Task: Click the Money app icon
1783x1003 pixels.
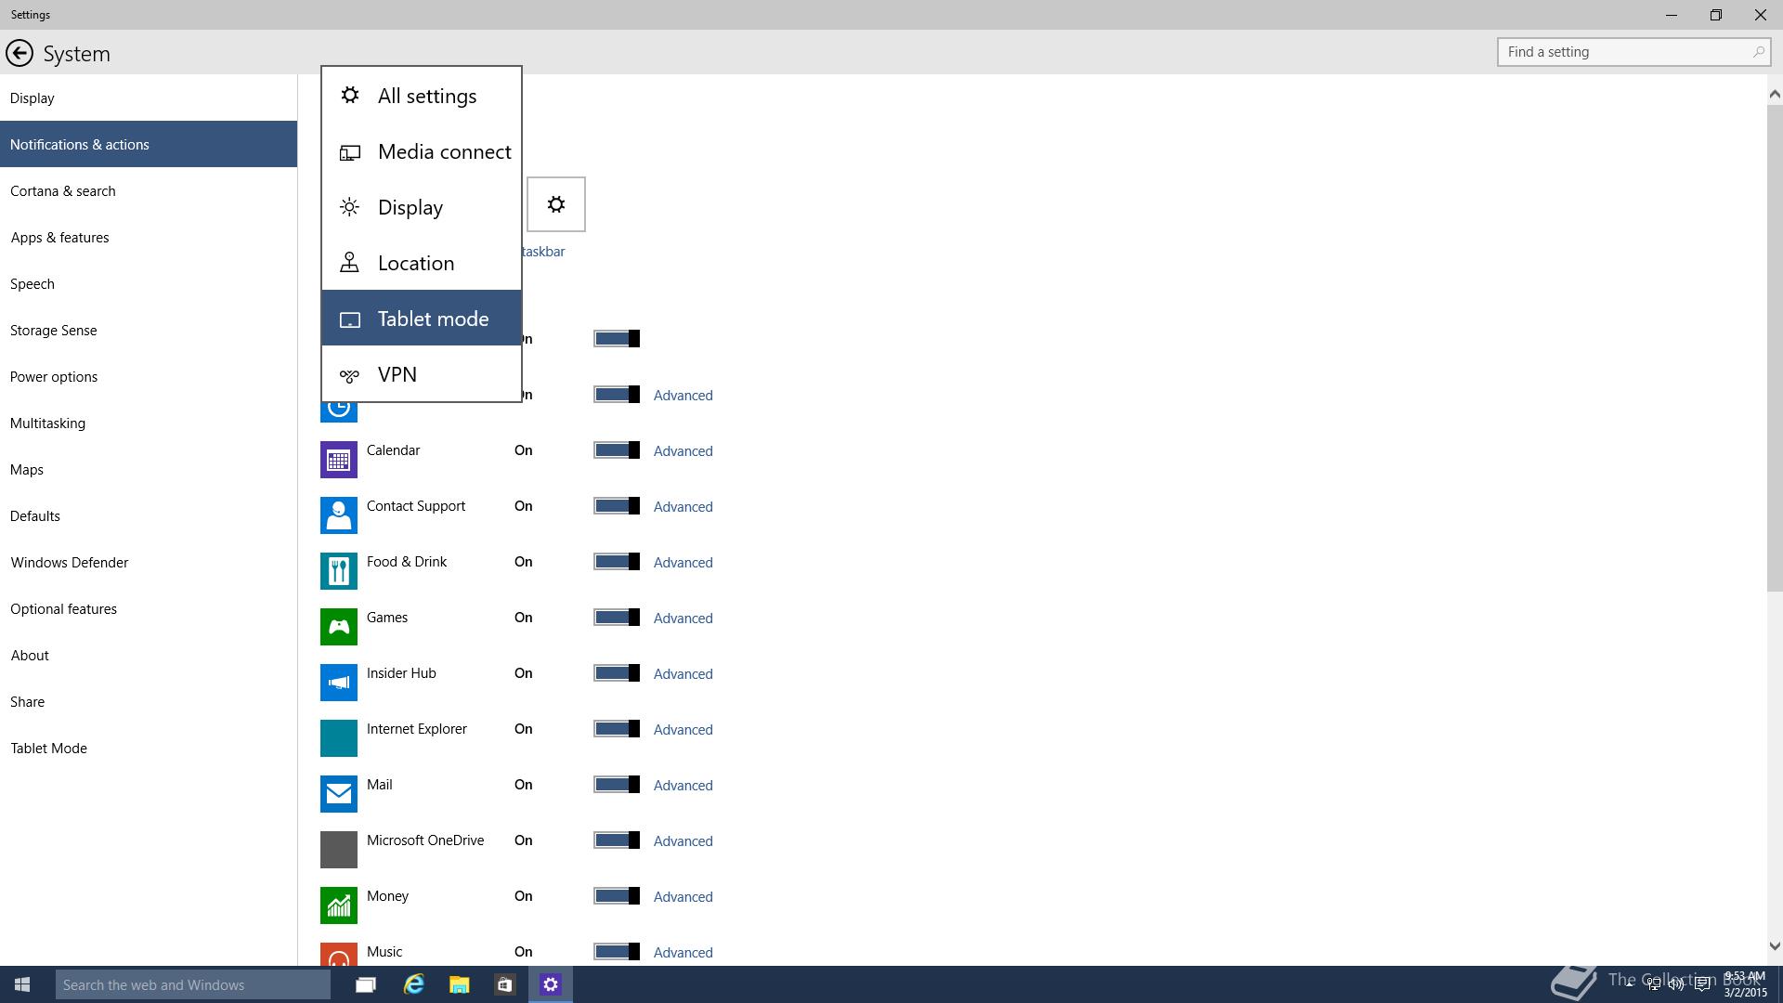Action: 339,905
